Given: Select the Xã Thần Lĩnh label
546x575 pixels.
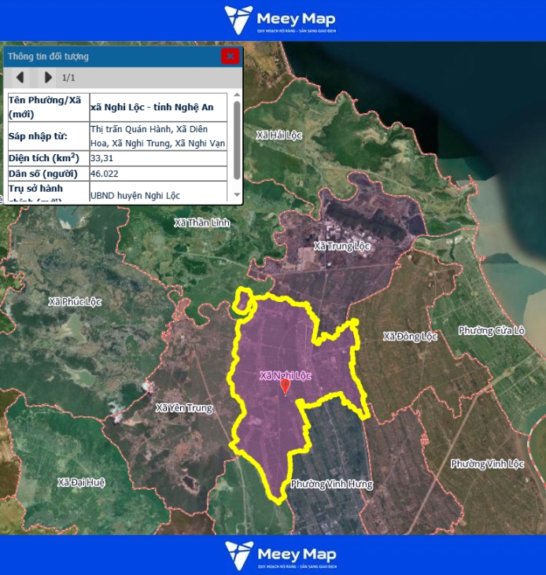Looking at the screenshot, I should point(202,223).
